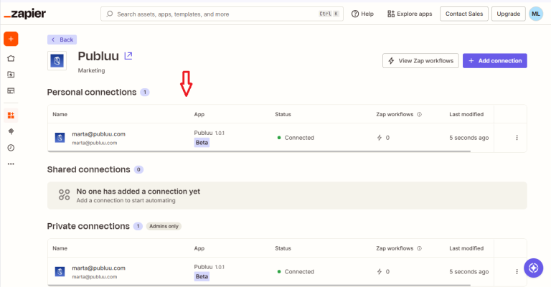This screenshot has height=287, width=551.
Task: Open the Zap History clock icon
Action: pos(11,148)
